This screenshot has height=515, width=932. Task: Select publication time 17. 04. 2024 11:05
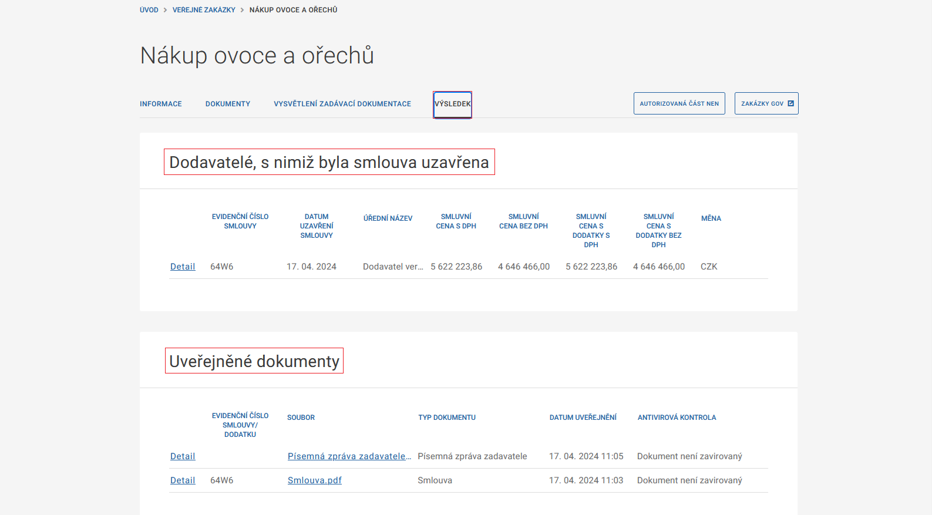coord(586,456)
